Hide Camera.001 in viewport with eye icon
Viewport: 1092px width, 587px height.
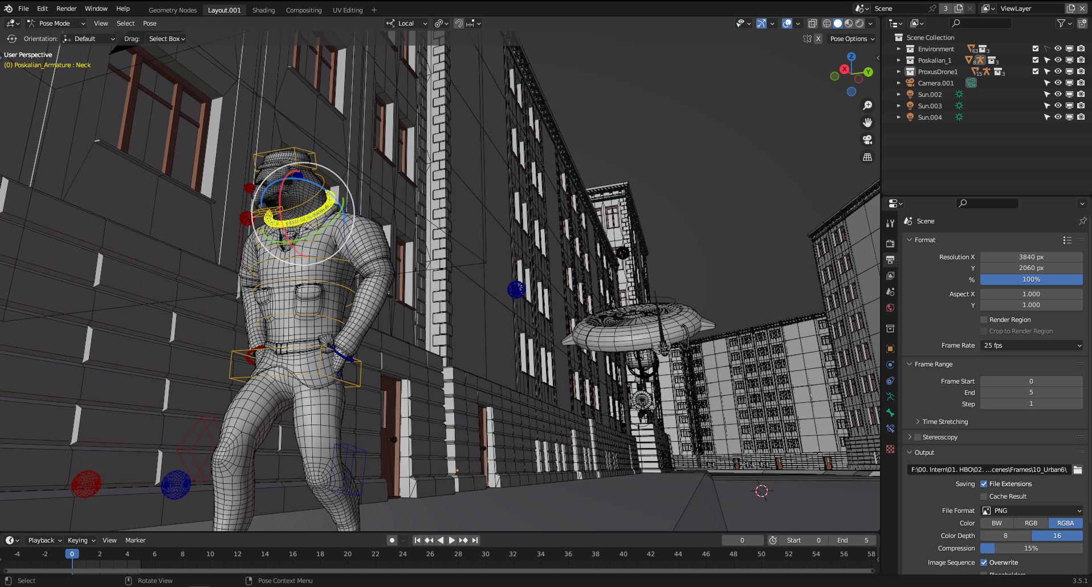click(x=1058, y=83)
